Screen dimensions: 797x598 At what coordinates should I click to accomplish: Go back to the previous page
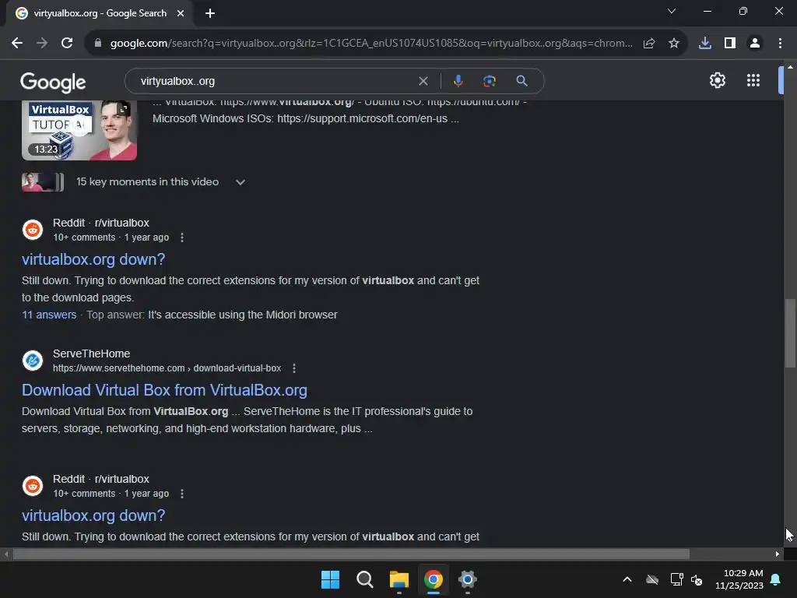[17, 44]
